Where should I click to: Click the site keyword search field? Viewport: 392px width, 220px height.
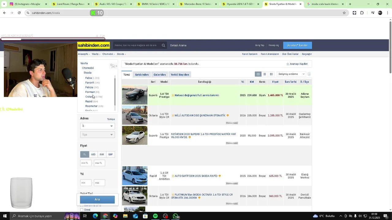[x=137, y=45]
